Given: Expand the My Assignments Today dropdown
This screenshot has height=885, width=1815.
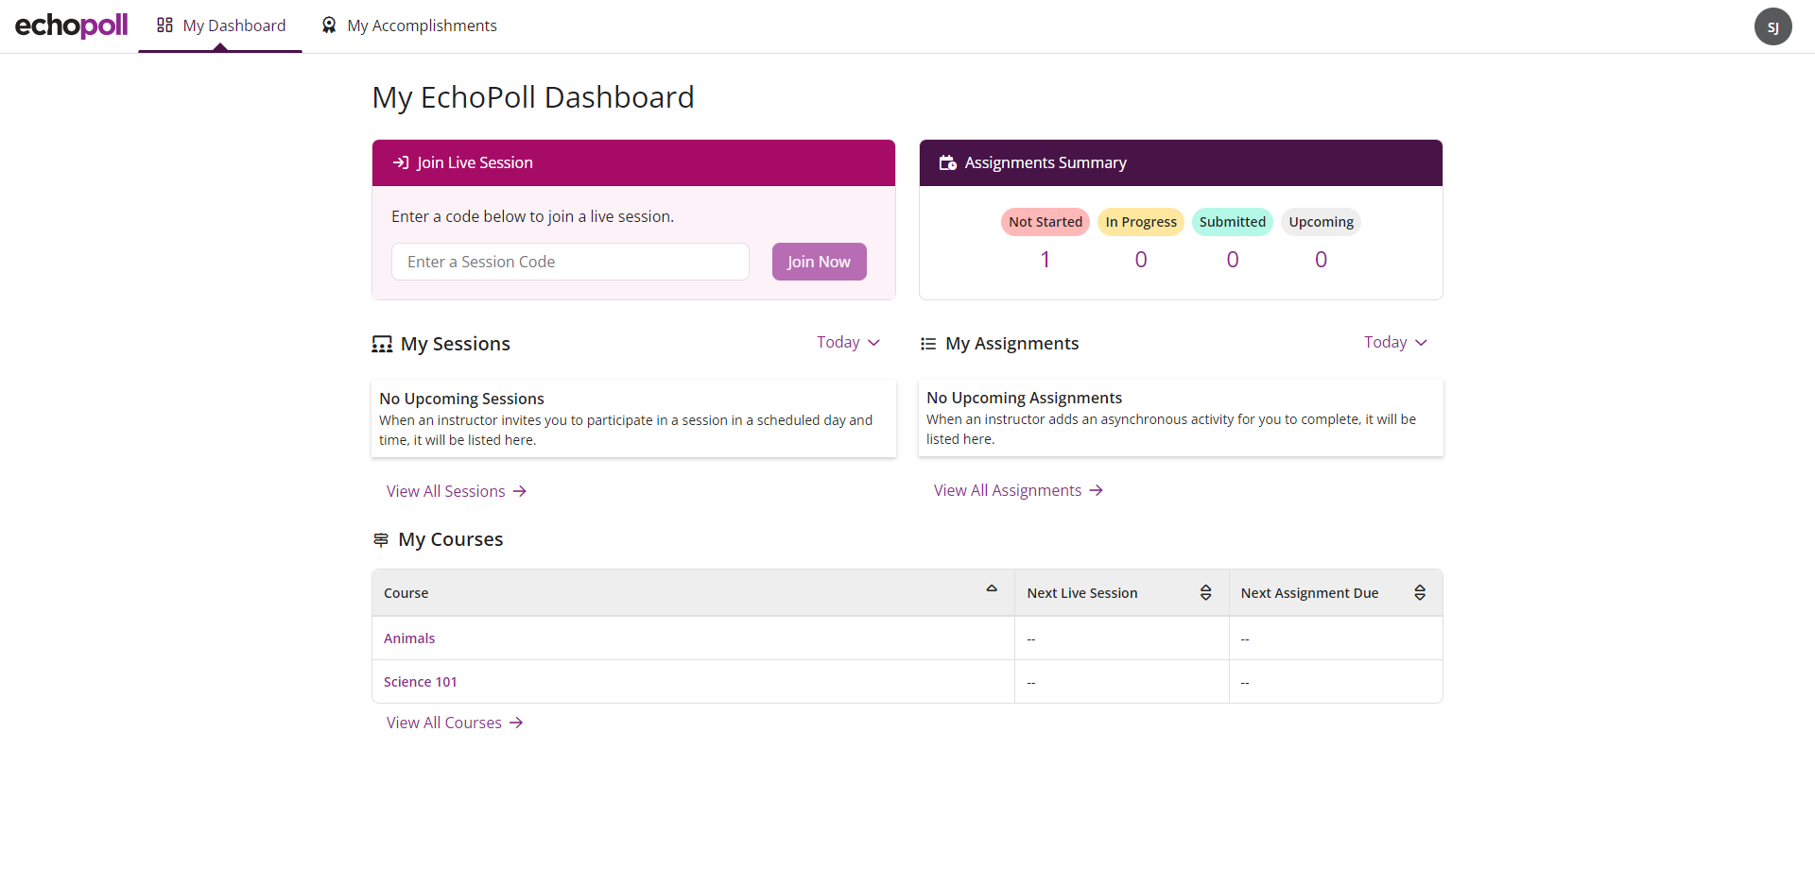Looking at the screenshot, I should tap(1395, 342).
